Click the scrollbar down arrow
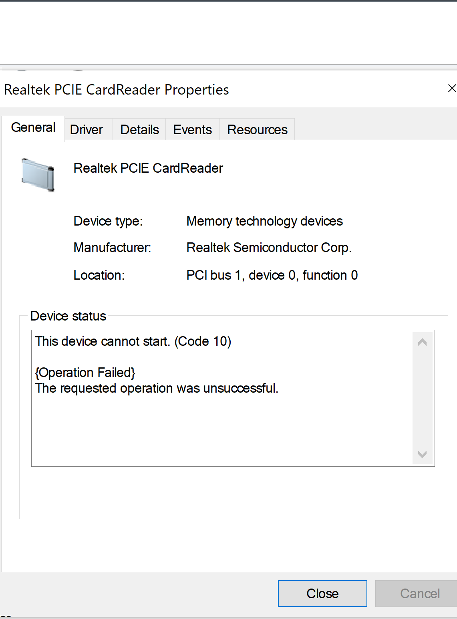457x619 pixels. tap(422, 454)
